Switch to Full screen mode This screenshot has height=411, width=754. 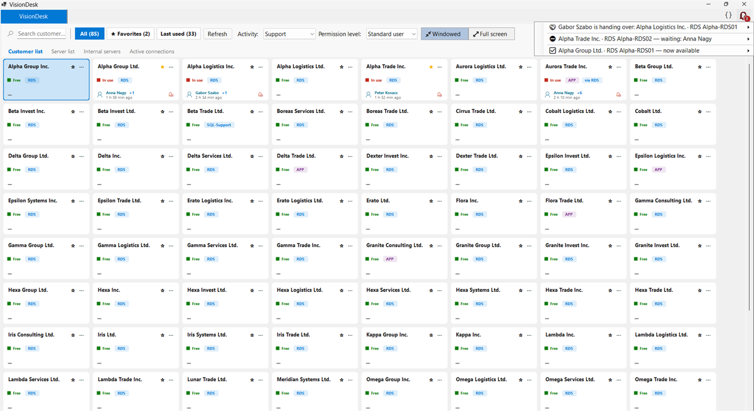click(x=492, y=34)
